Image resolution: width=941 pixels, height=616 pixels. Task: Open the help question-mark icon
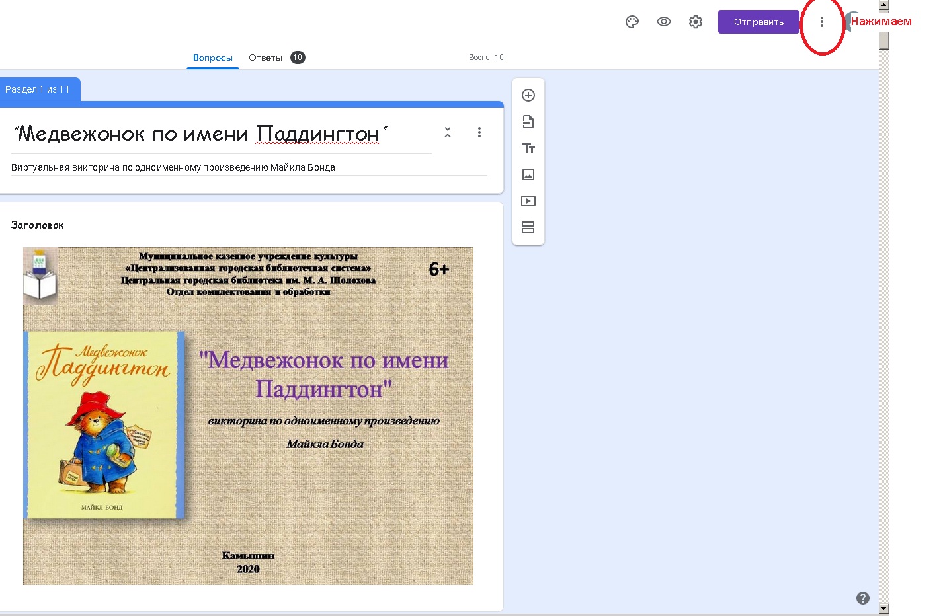click(x=863, y=598)
